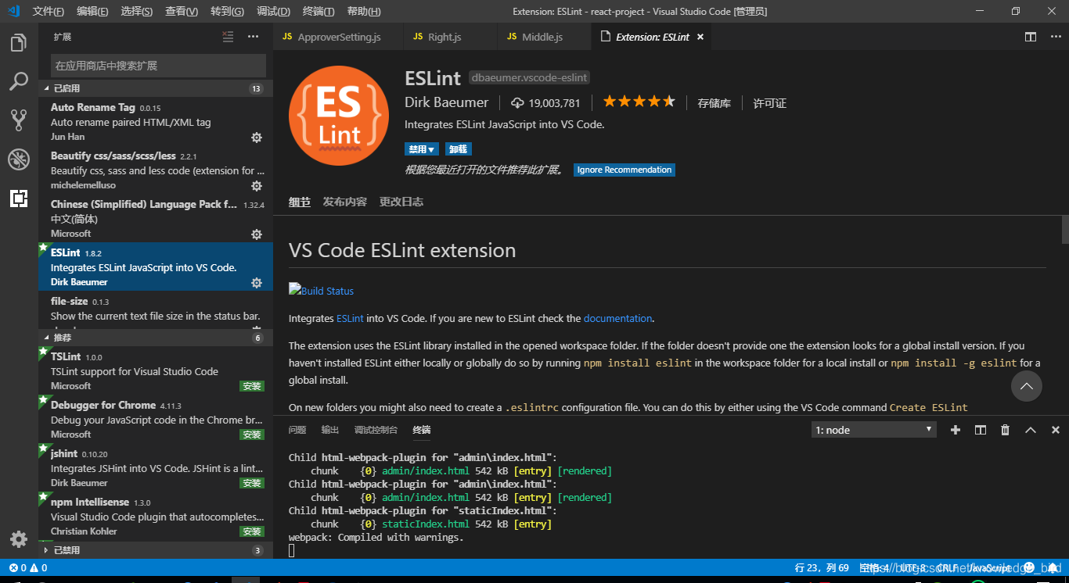
Task: Open the 查看(V) menu
Action: [182, 12]
